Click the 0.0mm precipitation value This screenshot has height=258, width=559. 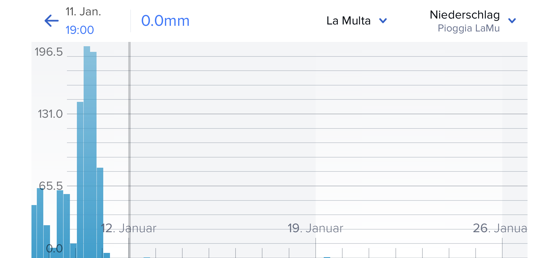tap(165, 21)
